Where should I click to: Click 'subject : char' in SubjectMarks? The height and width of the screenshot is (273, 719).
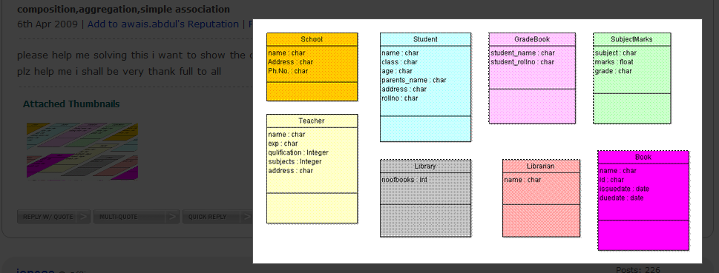tap(616, 53)
